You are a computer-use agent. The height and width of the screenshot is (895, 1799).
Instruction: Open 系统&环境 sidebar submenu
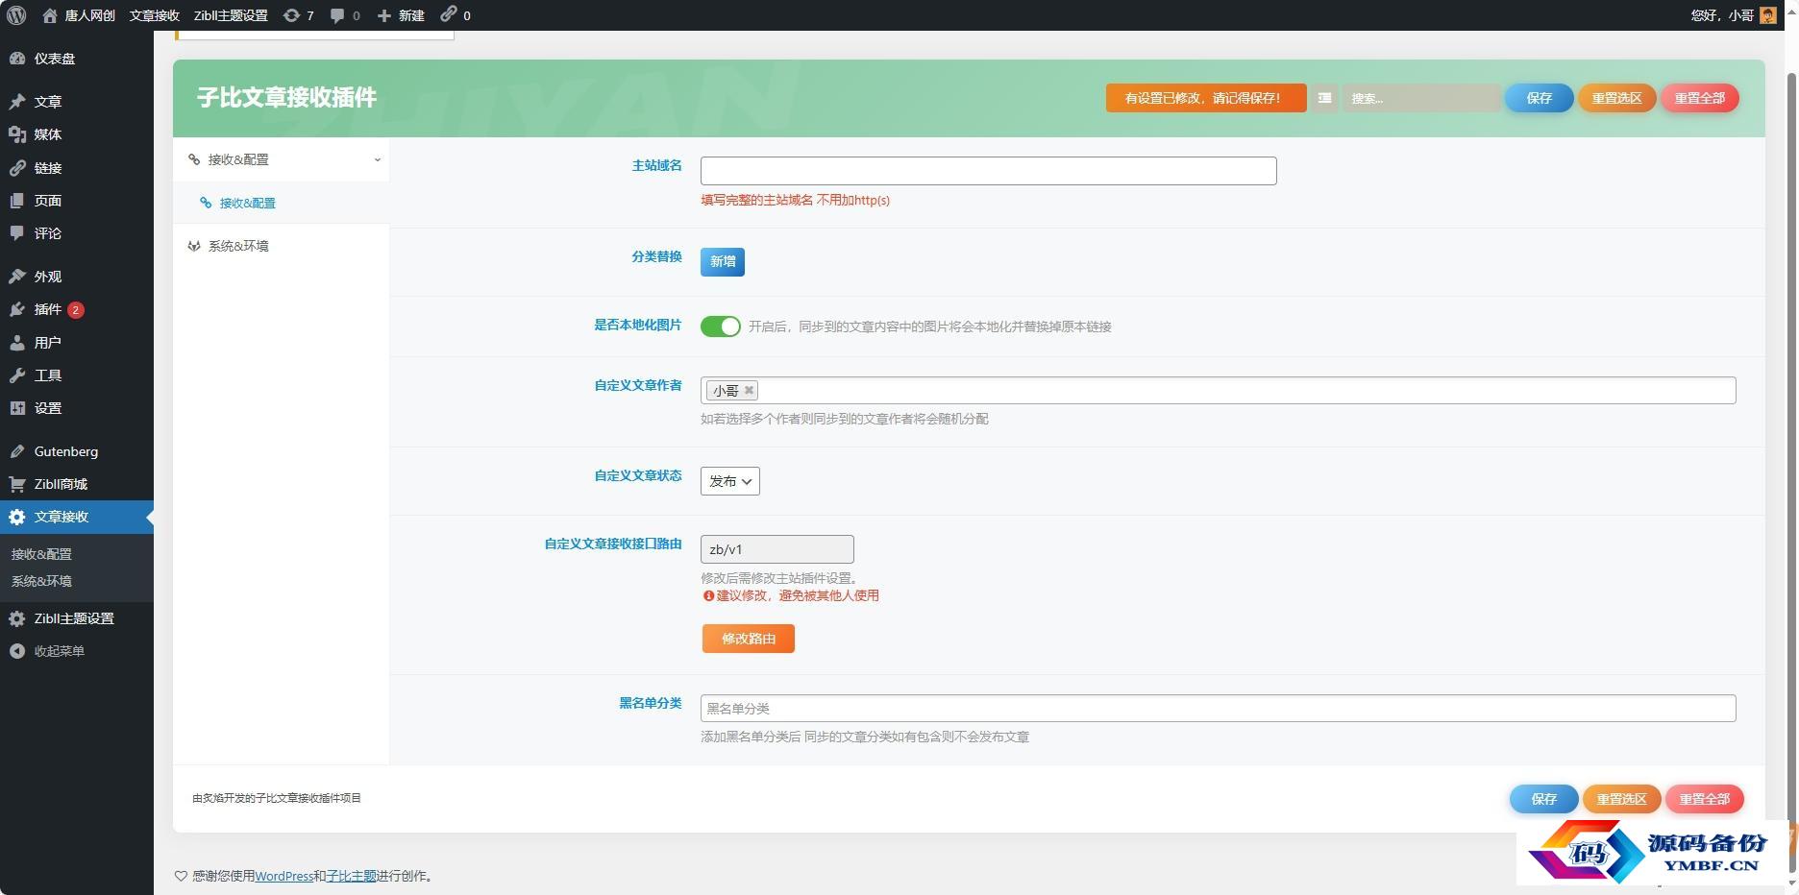click(41, 581)
